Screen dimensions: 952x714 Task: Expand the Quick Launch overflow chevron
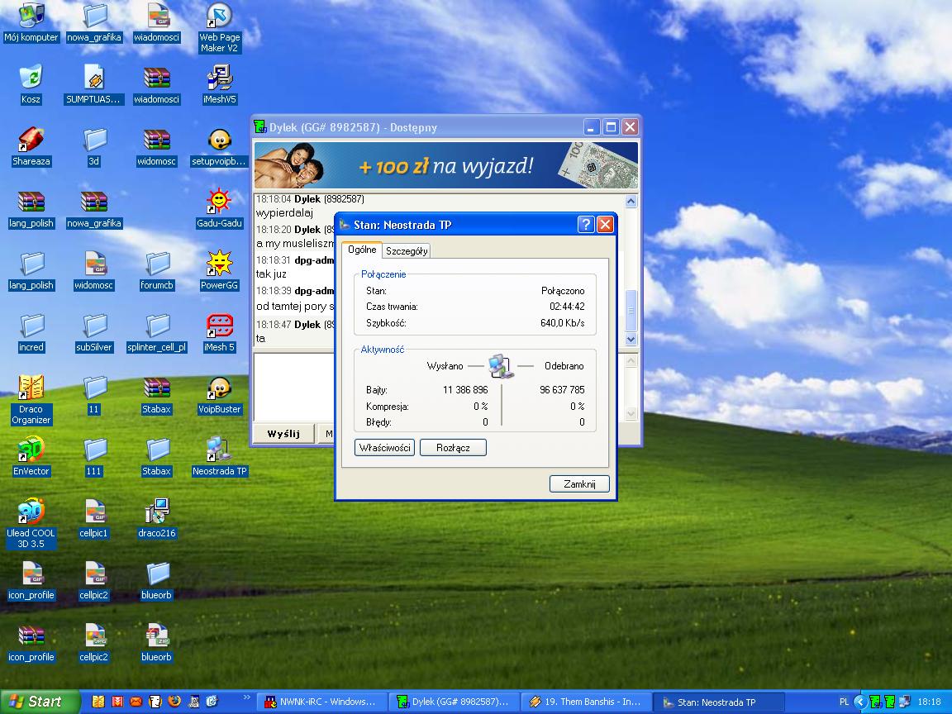pos(246,698)
